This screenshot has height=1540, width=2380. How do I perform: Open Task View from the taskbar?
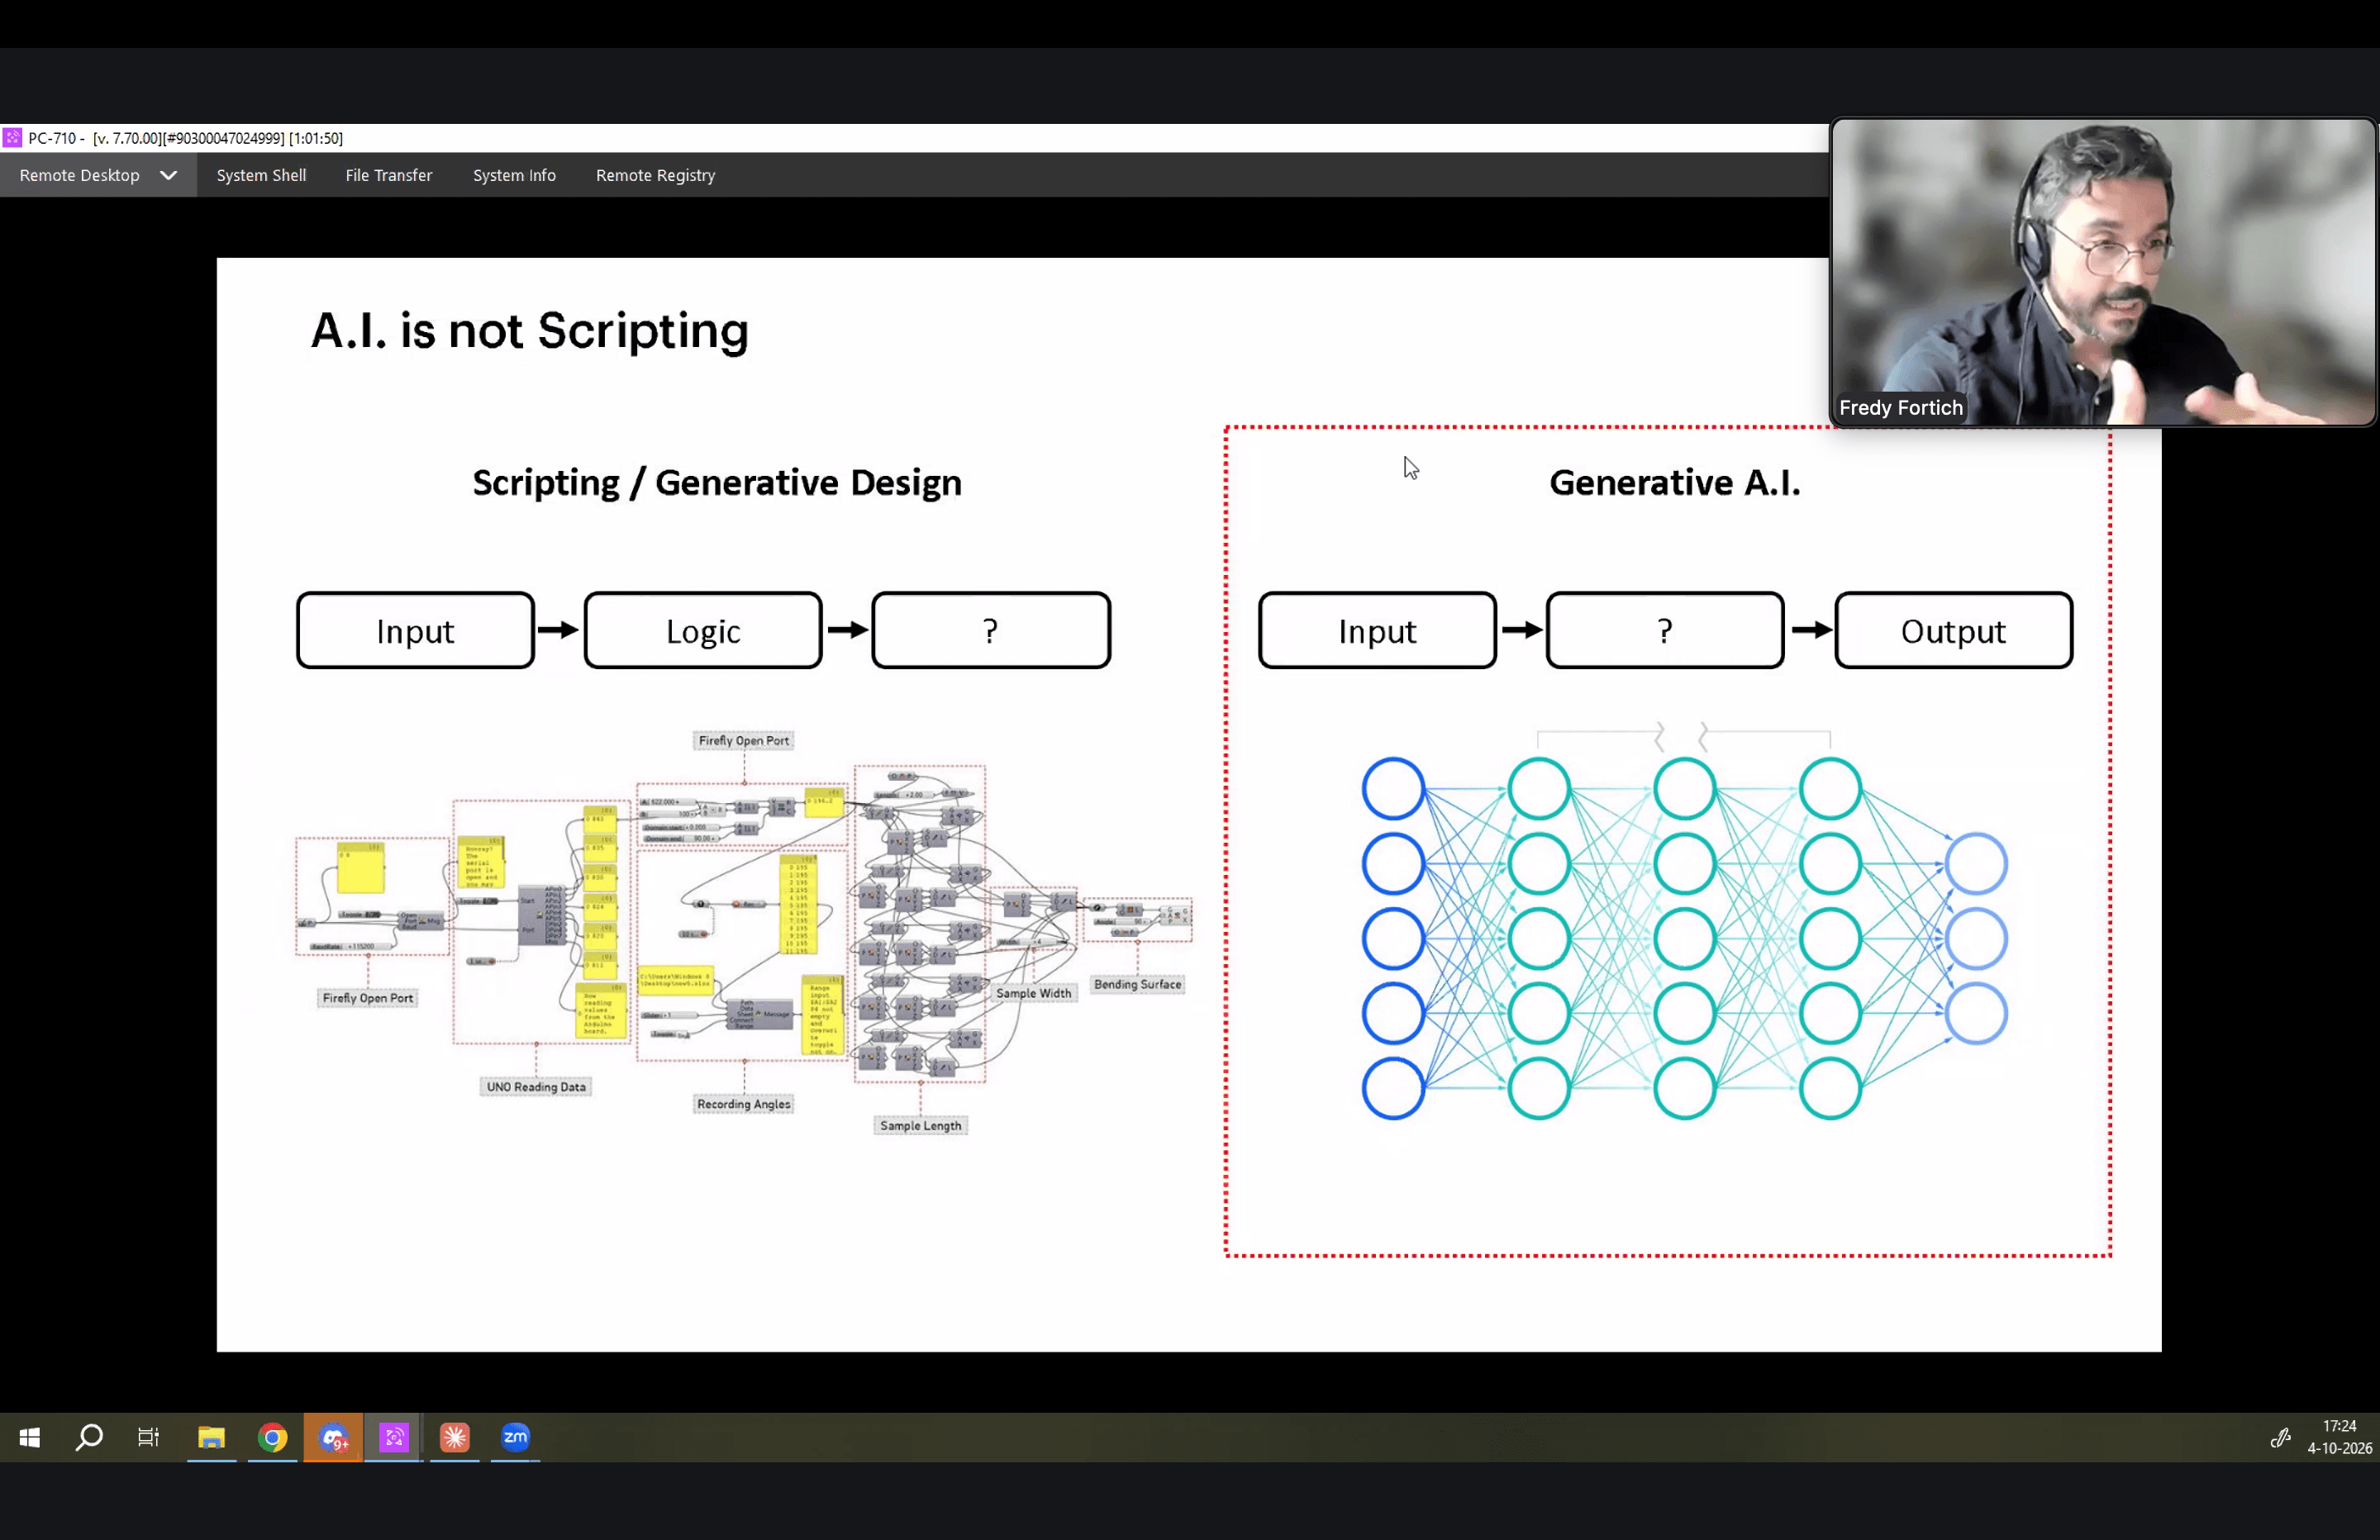point(148,1437)
